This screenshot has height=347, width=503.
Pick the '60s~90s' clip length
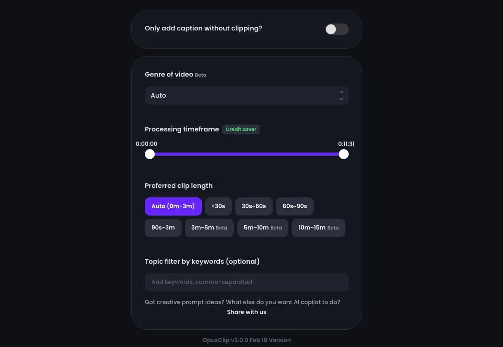click(295, 206)
